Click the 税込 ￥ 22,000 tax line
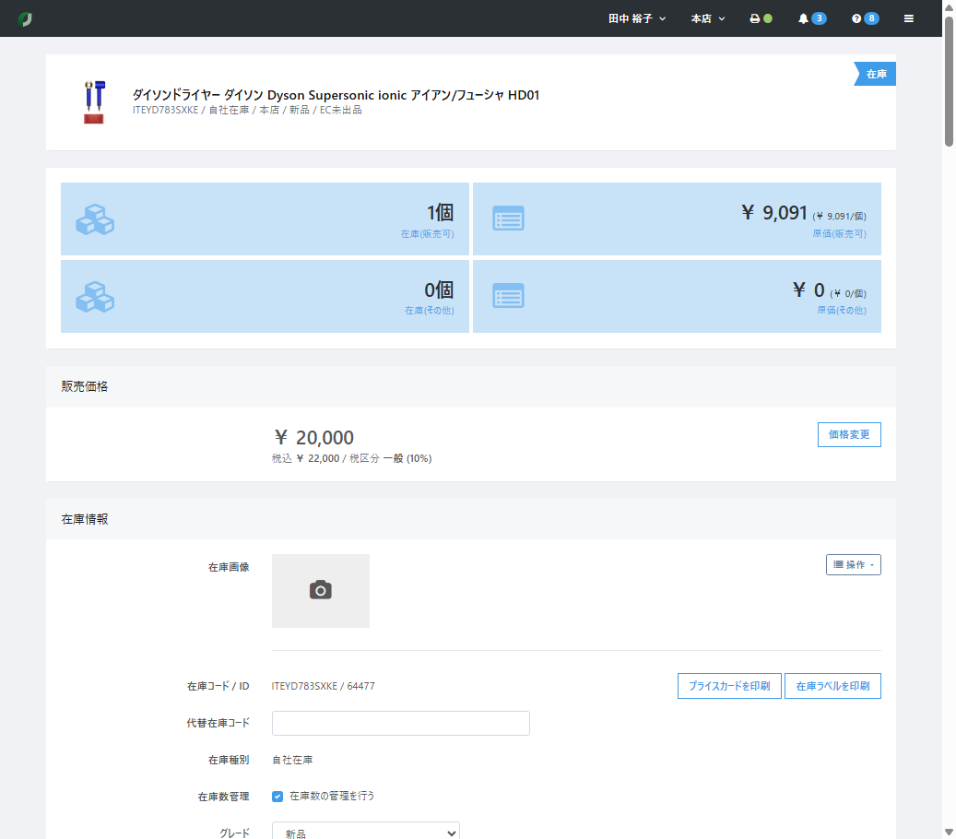956x839 pixels. point(351,458)
